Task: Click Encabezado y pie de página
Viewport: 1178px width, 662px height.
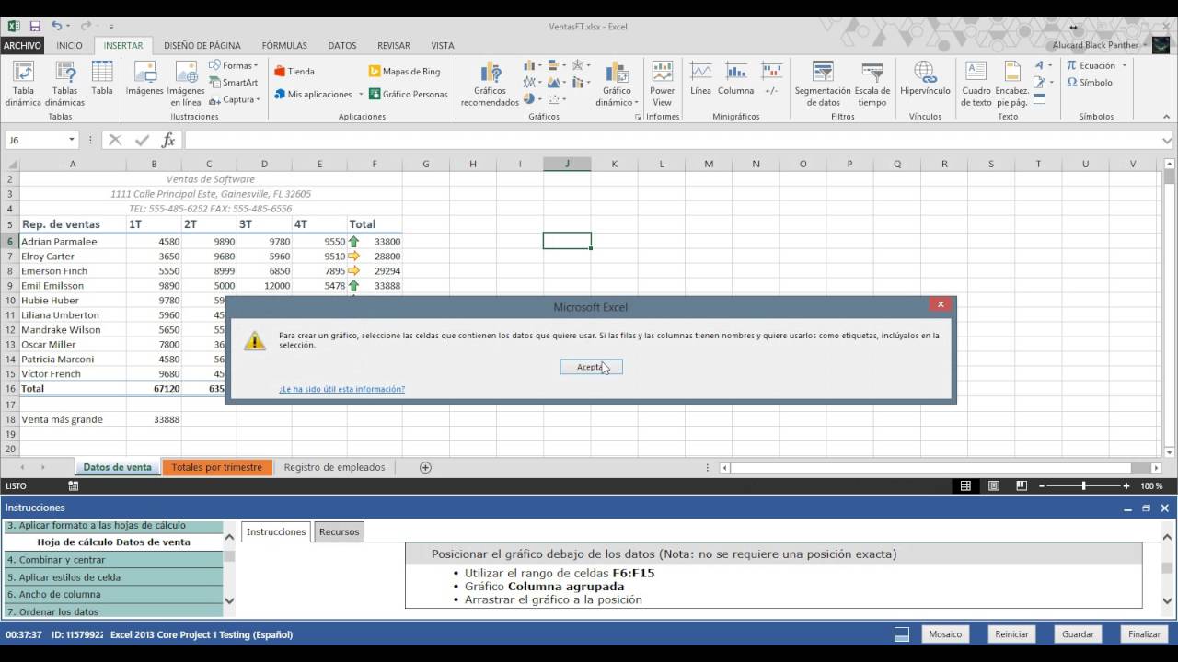Action: point(1011,84)
